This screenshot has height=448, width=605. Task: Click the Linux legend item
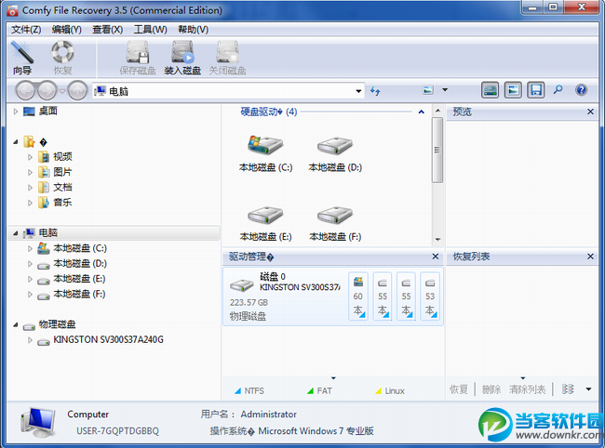[390, 390]
